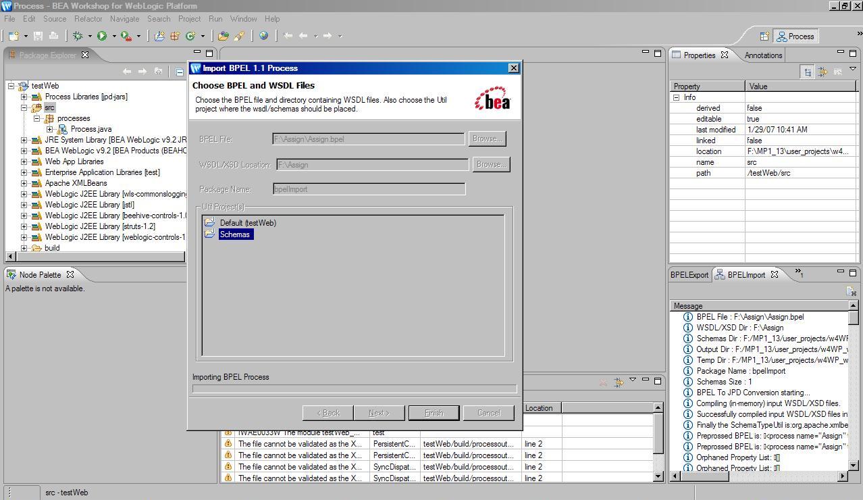Click the 'BPEL To JPD Conversion starting...' message
863x500 pixels.
click(x=753, y=393)
